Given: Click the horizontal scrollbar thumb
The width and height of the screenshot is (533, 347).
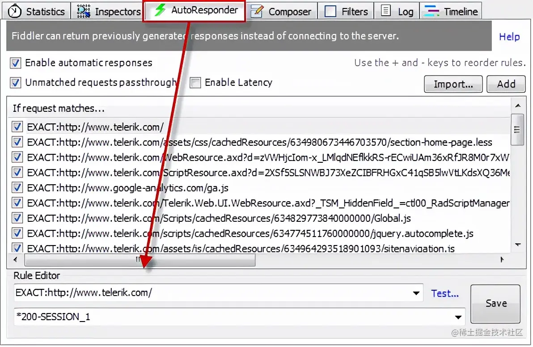Looking at the screenshot, I should tap(140, 260).
